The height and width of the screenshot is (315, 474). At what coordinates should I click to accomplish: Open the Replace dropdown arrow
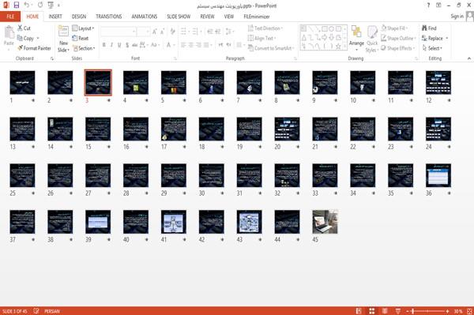447,39
